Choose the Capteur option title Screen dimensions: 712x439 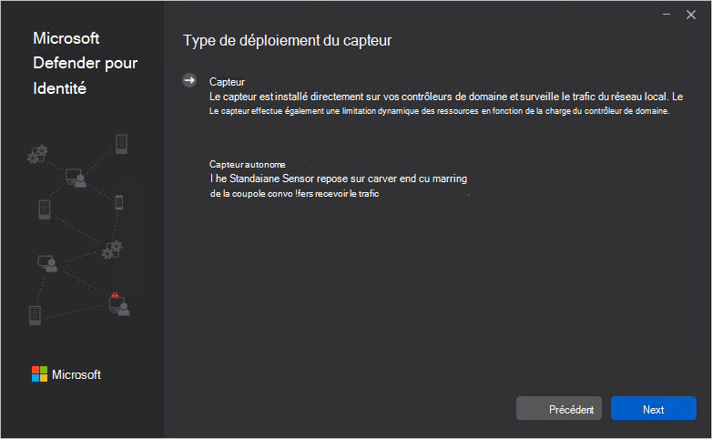coord(227,82)
